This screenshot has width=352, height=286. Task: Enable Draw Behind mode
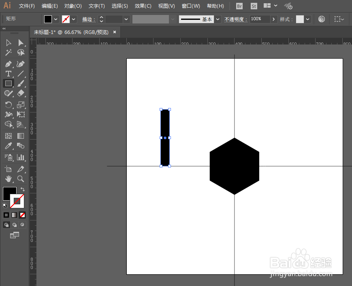click(x=15, y=225)
